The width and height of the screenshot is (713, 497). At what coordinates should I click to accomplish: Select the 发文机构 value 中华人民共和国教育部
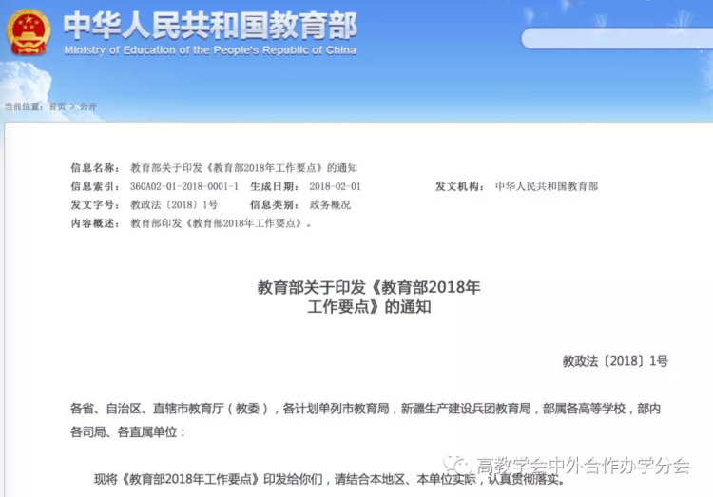[x=547, y=186]
